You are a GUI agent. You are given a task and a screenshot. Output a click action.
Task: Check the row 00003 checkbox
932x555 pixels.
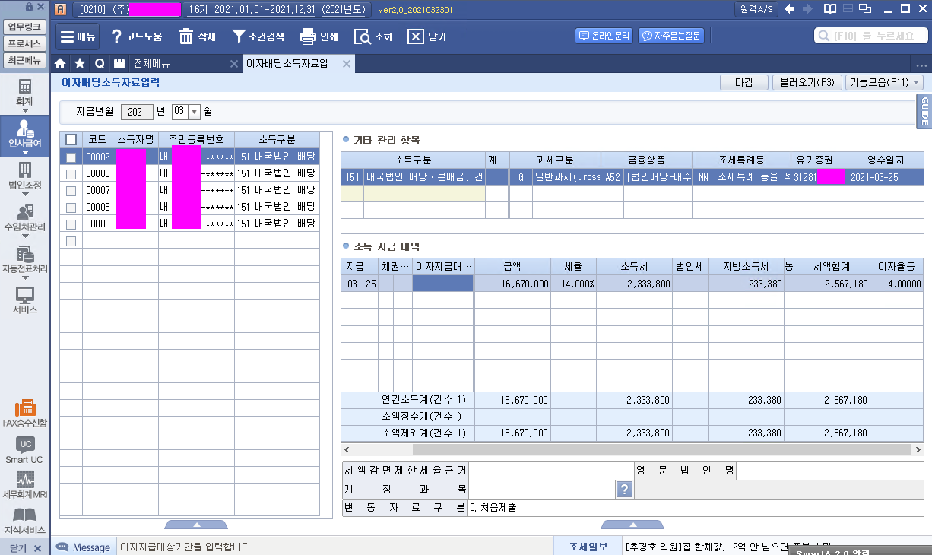click(x=71, y=173)
